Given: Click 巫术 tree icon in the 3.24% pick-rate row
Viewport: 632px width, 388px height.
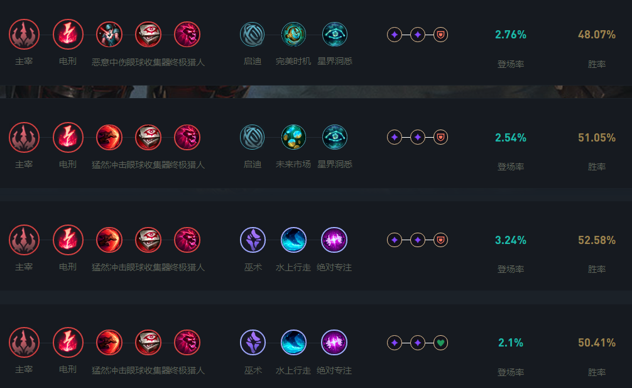Looking at the screenshot, I should click(253, 240).
